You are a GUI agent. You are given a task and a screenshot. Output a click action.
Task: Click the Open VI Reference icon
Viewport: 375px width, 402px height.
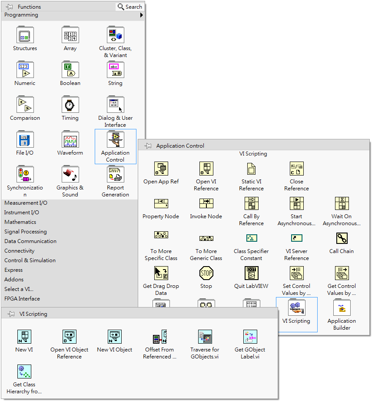pos(206,169)
